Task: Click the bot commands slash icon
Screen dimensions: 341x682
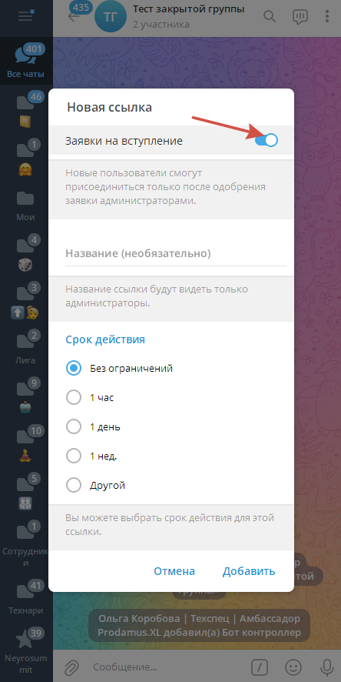Action: point(260,667)
